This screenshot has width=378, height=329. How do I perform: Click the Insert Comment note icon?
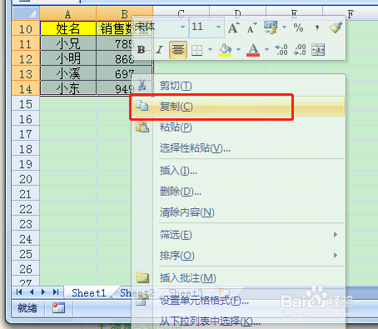[x=142, y=277]
